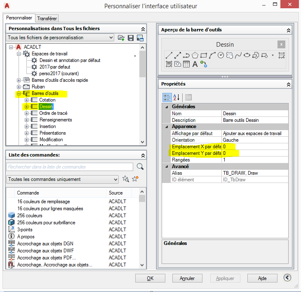Click the Annuler button
Screen dimensions: 301x292
pos(187,278)
